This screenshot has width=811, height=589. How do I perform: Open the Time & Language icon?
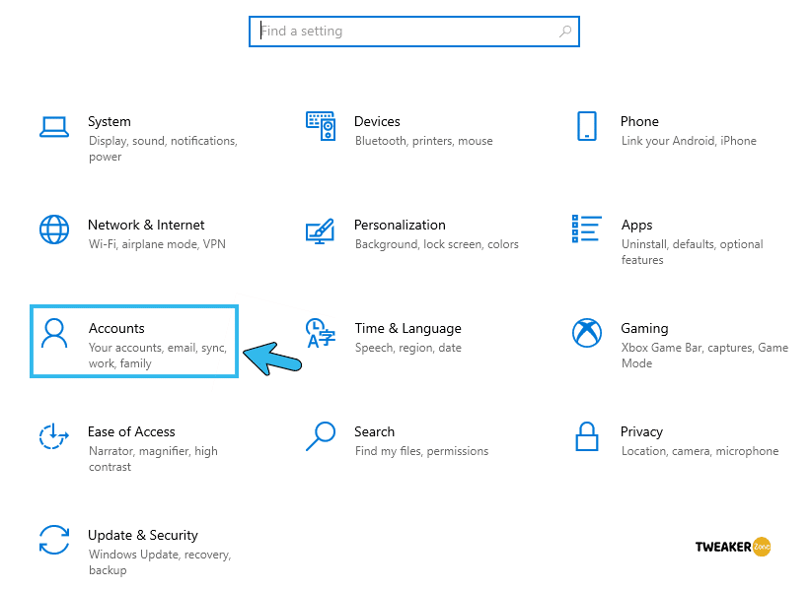point(321,333)
